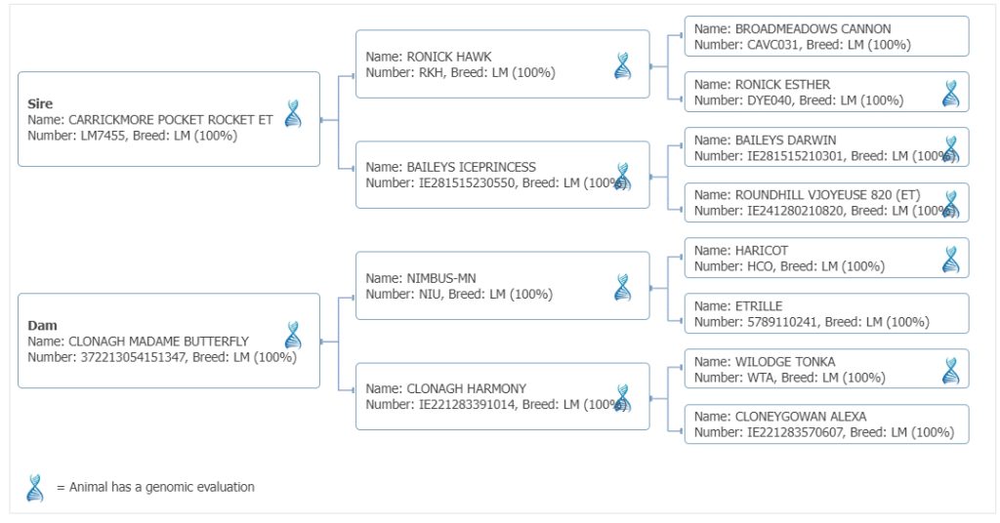Click the DNA icon next to HARICOT

click(x=950, y=260)
